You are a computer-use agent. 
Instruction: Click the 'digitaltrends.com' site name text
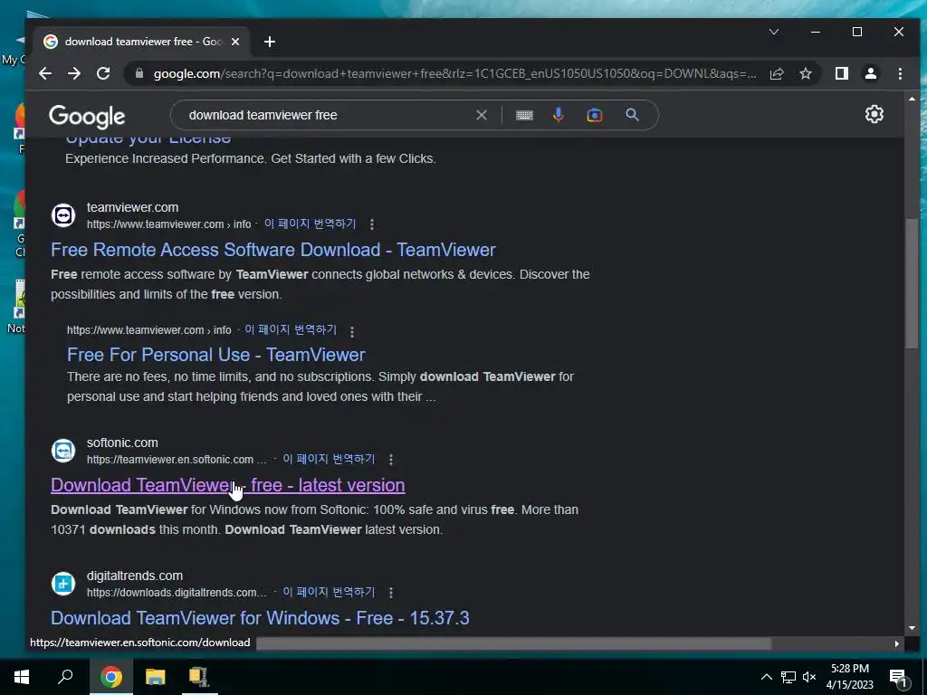coord(135,576)
